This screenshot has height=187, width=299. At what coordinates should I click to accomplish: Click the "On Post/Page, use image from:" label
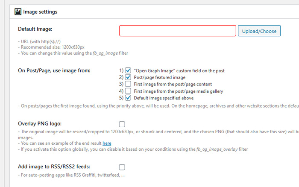coord(54,70)
